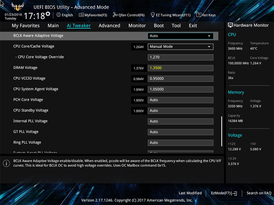274x205 pixels.
Task: Click 1.264V reading beside CPU Core/Cache Voltage
Action: 139,47
